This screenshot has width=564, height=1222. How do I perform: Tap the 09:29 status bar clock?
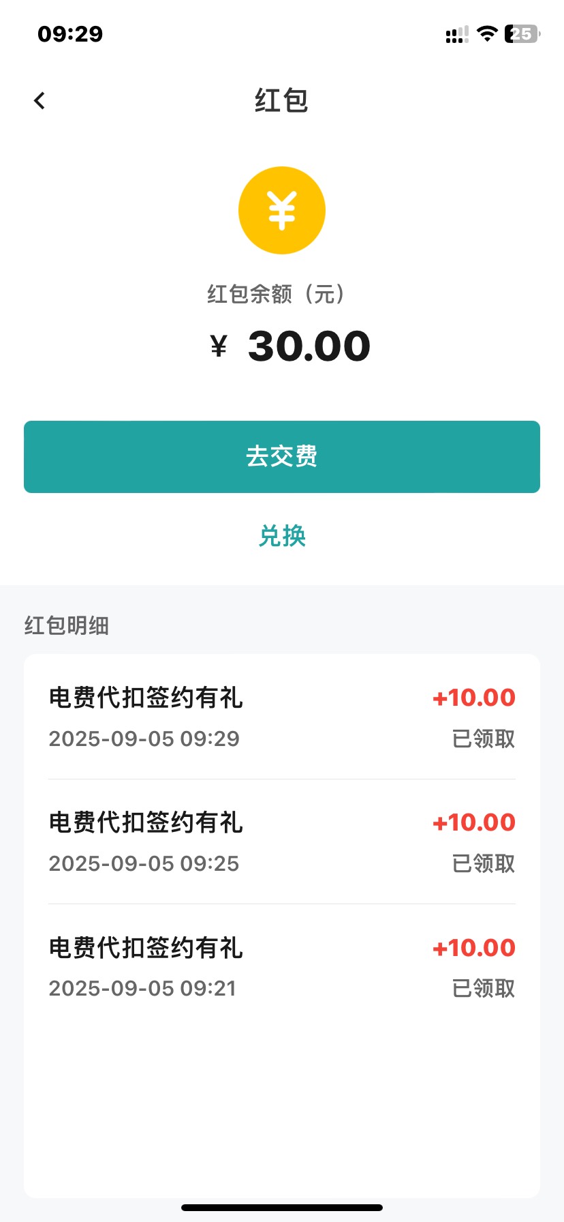(x=70, y=33)
